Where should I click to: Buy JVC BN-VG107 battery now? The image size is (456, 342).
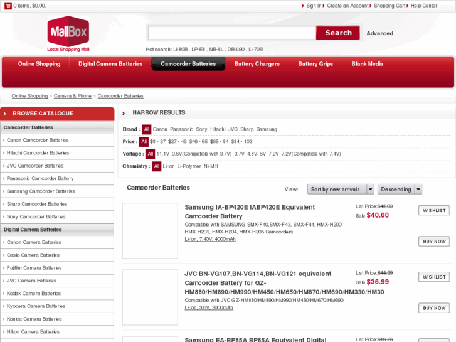click(434, 308)
